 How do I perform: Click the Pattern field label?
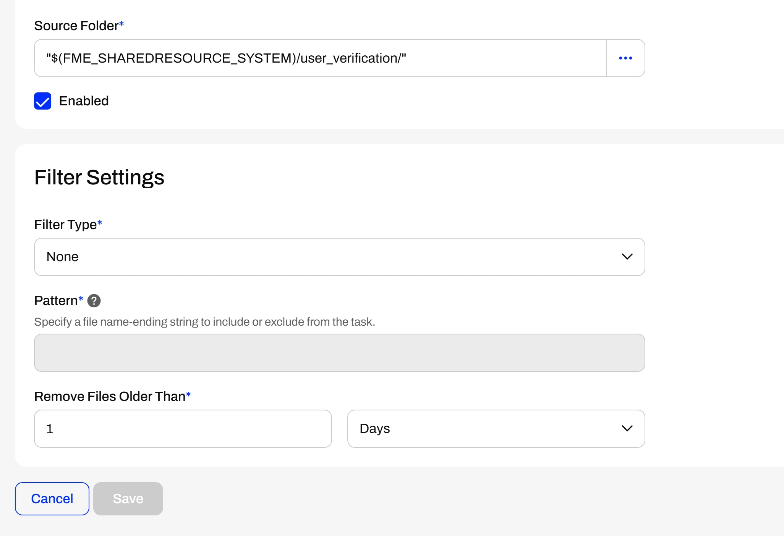56,301
